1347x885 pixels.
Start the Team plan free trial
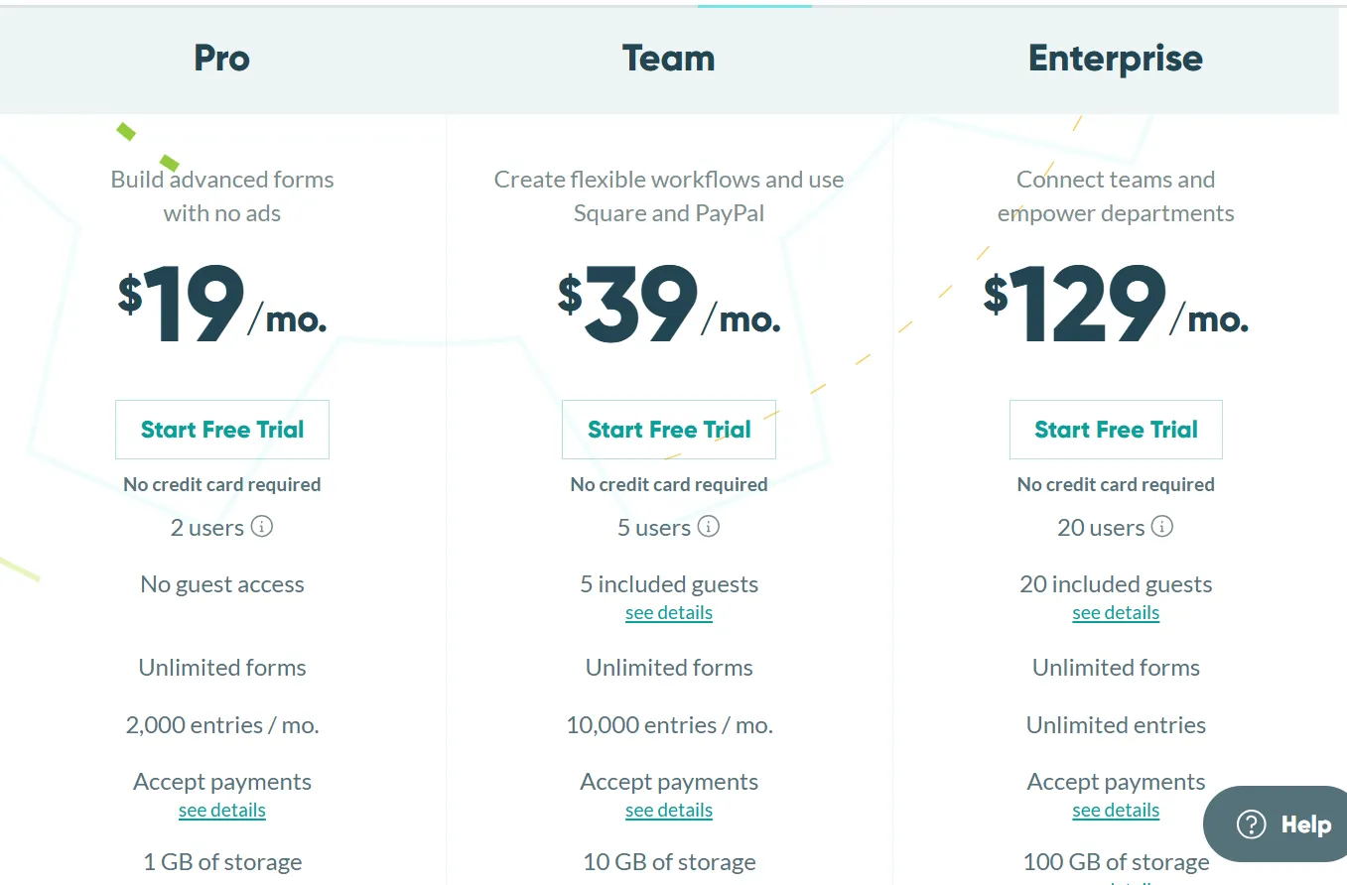tap(669, 430)
